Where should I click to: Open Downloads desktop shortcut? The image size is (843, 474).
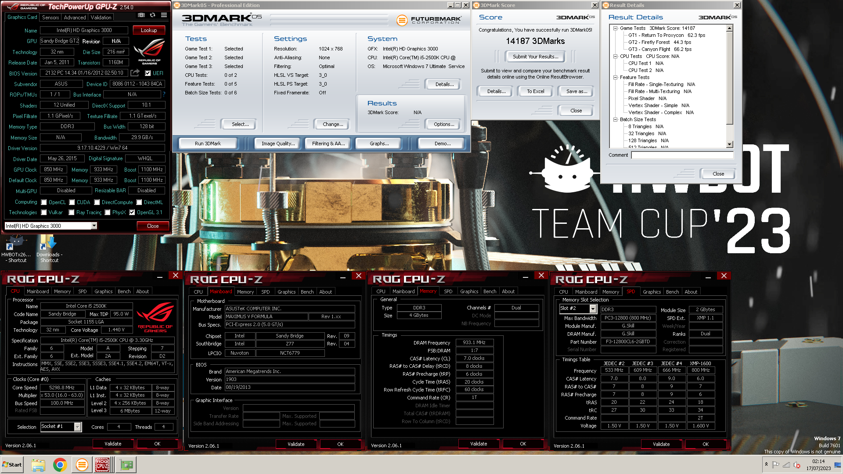point(49,249)
